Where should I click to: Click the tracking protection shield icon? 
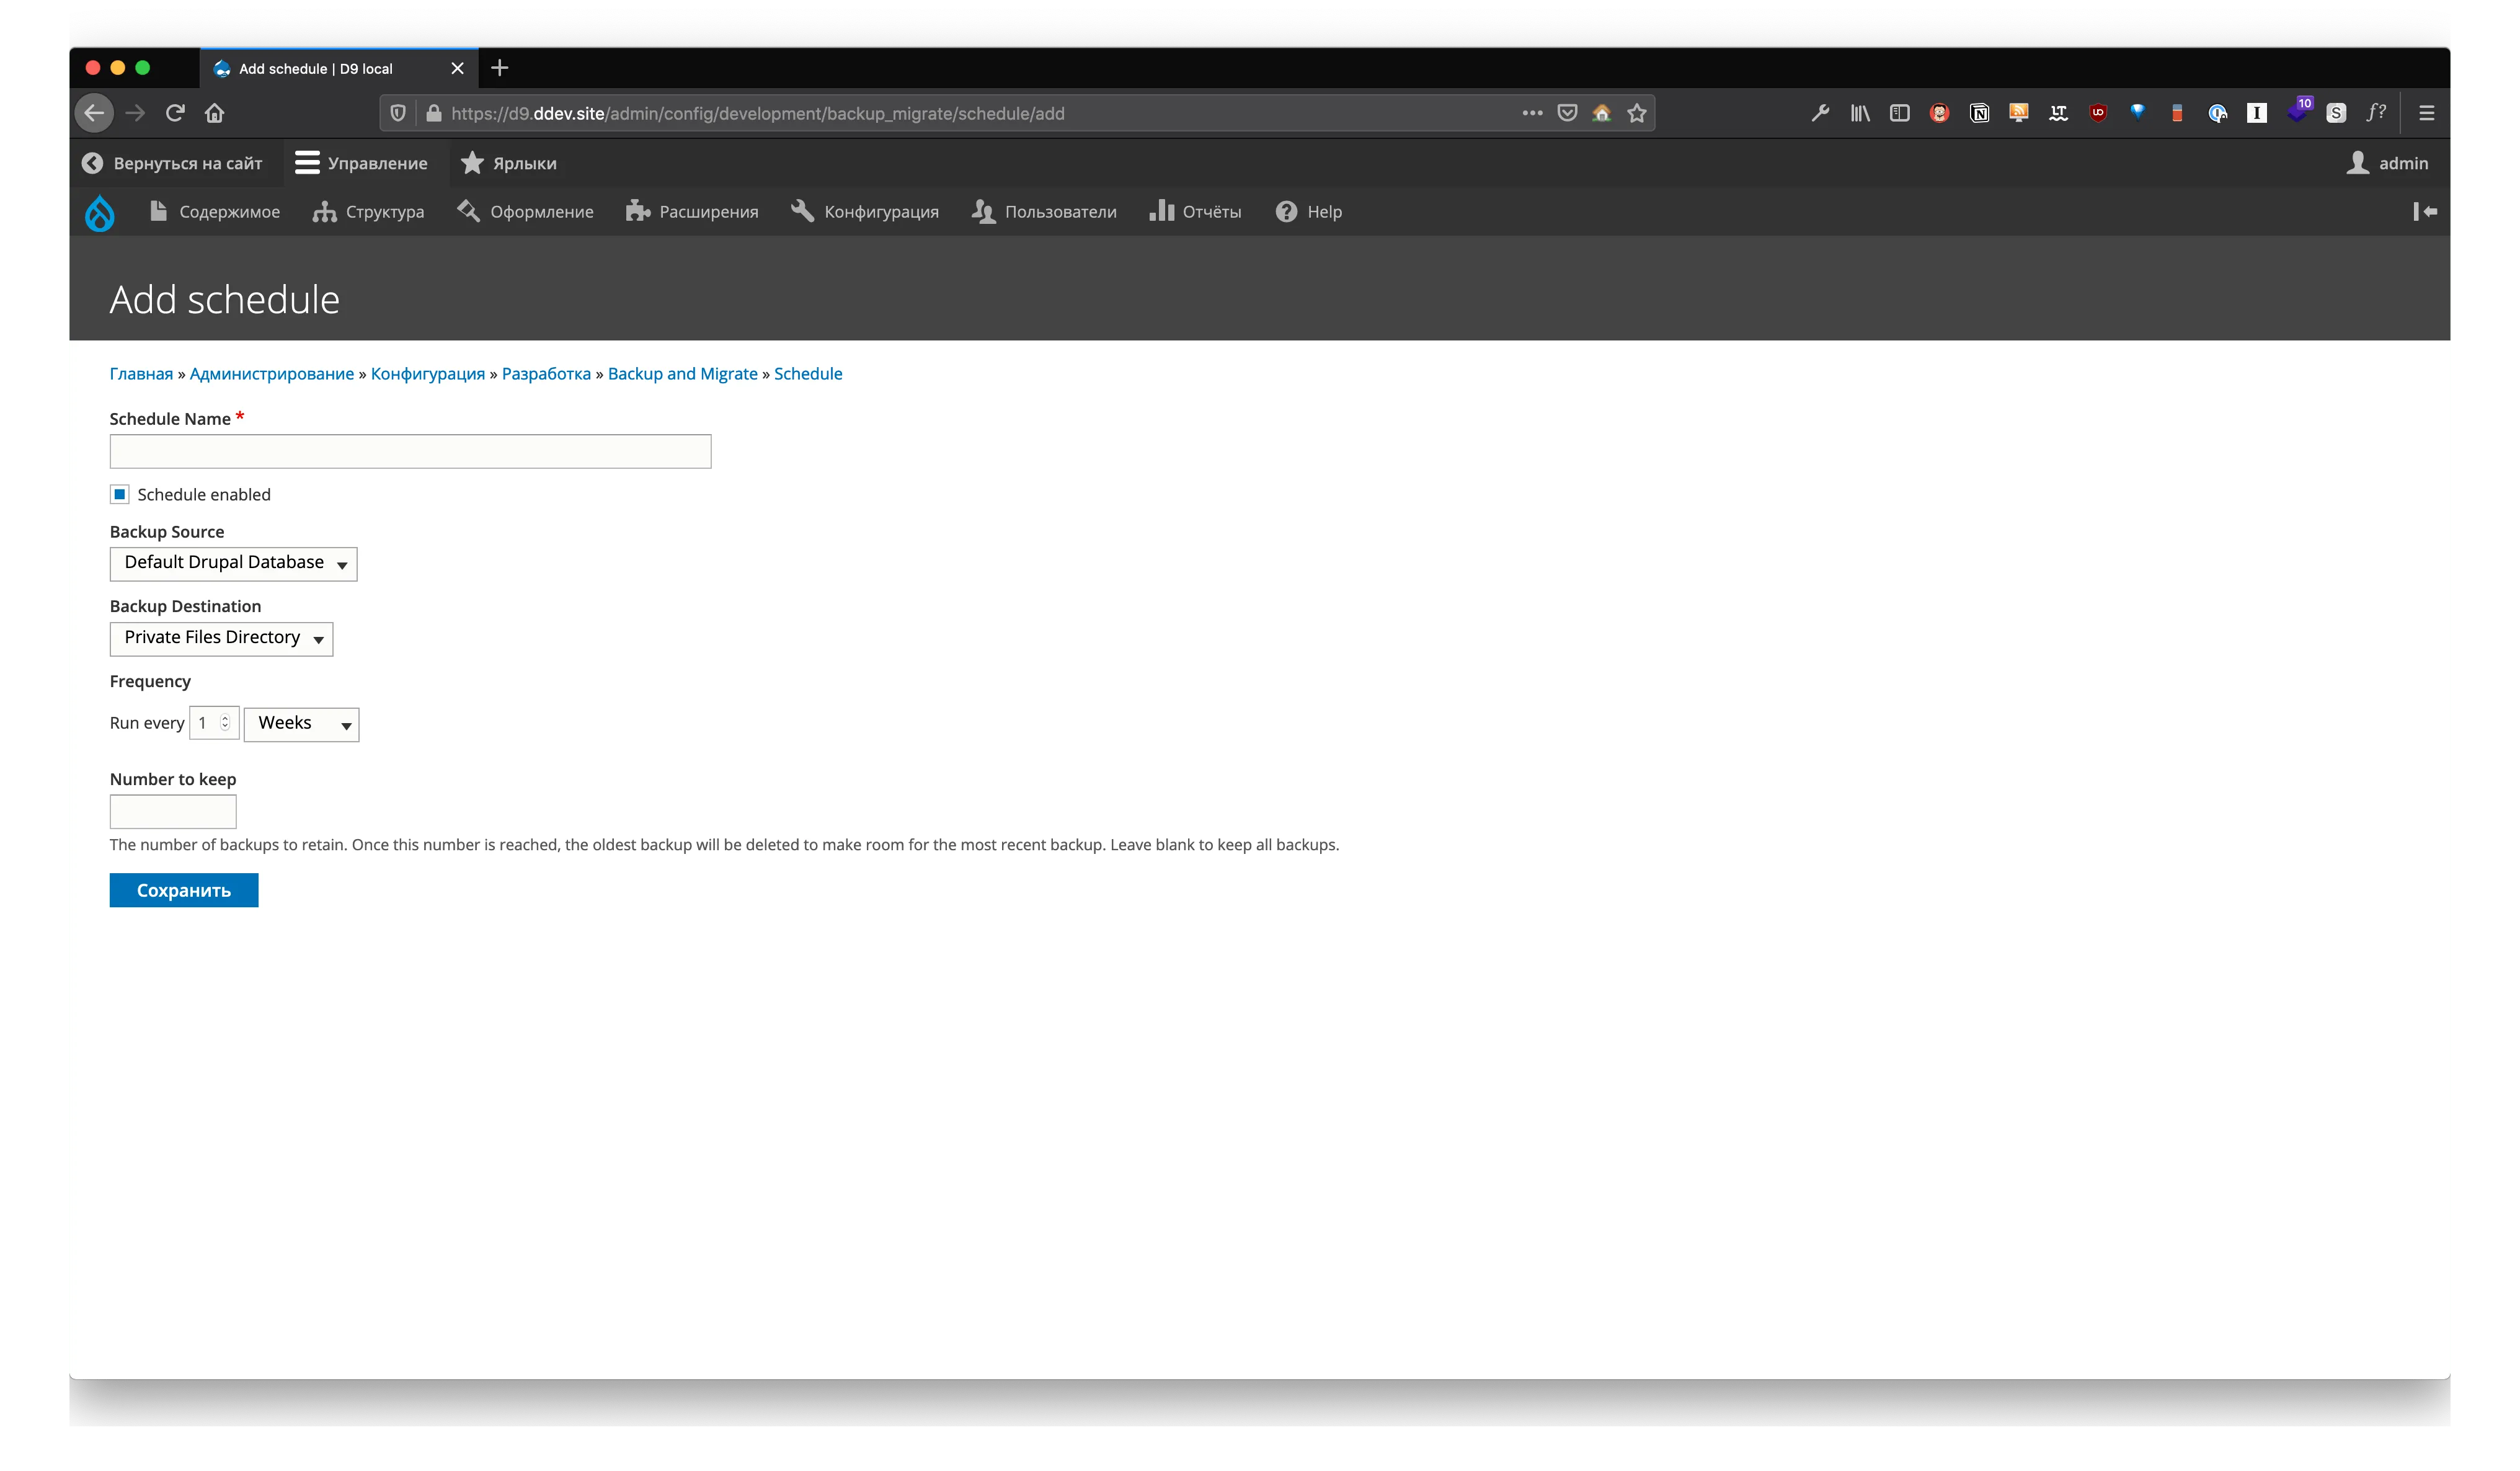(398, 113)
